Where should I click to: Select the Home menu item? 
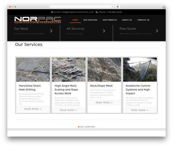[x=75, y=20]
